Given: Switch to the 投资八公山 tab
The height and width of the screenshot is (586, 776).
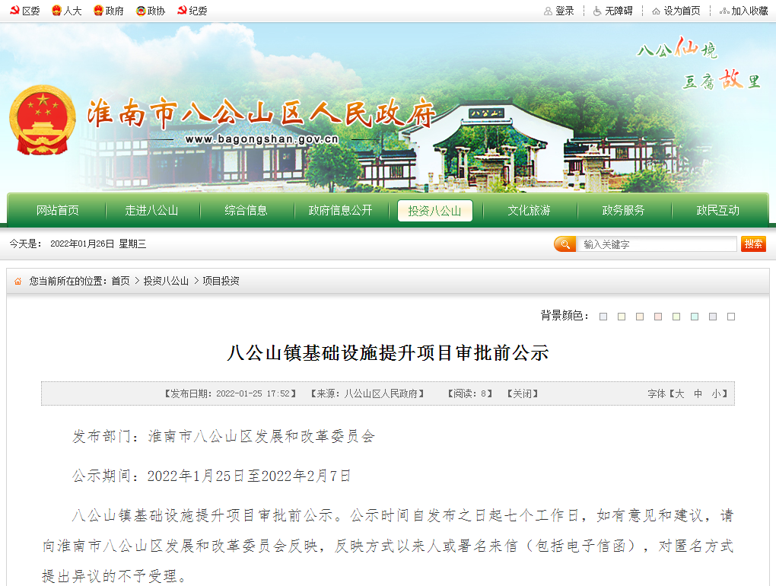Looking at the screenshot, I should [434, 211].
